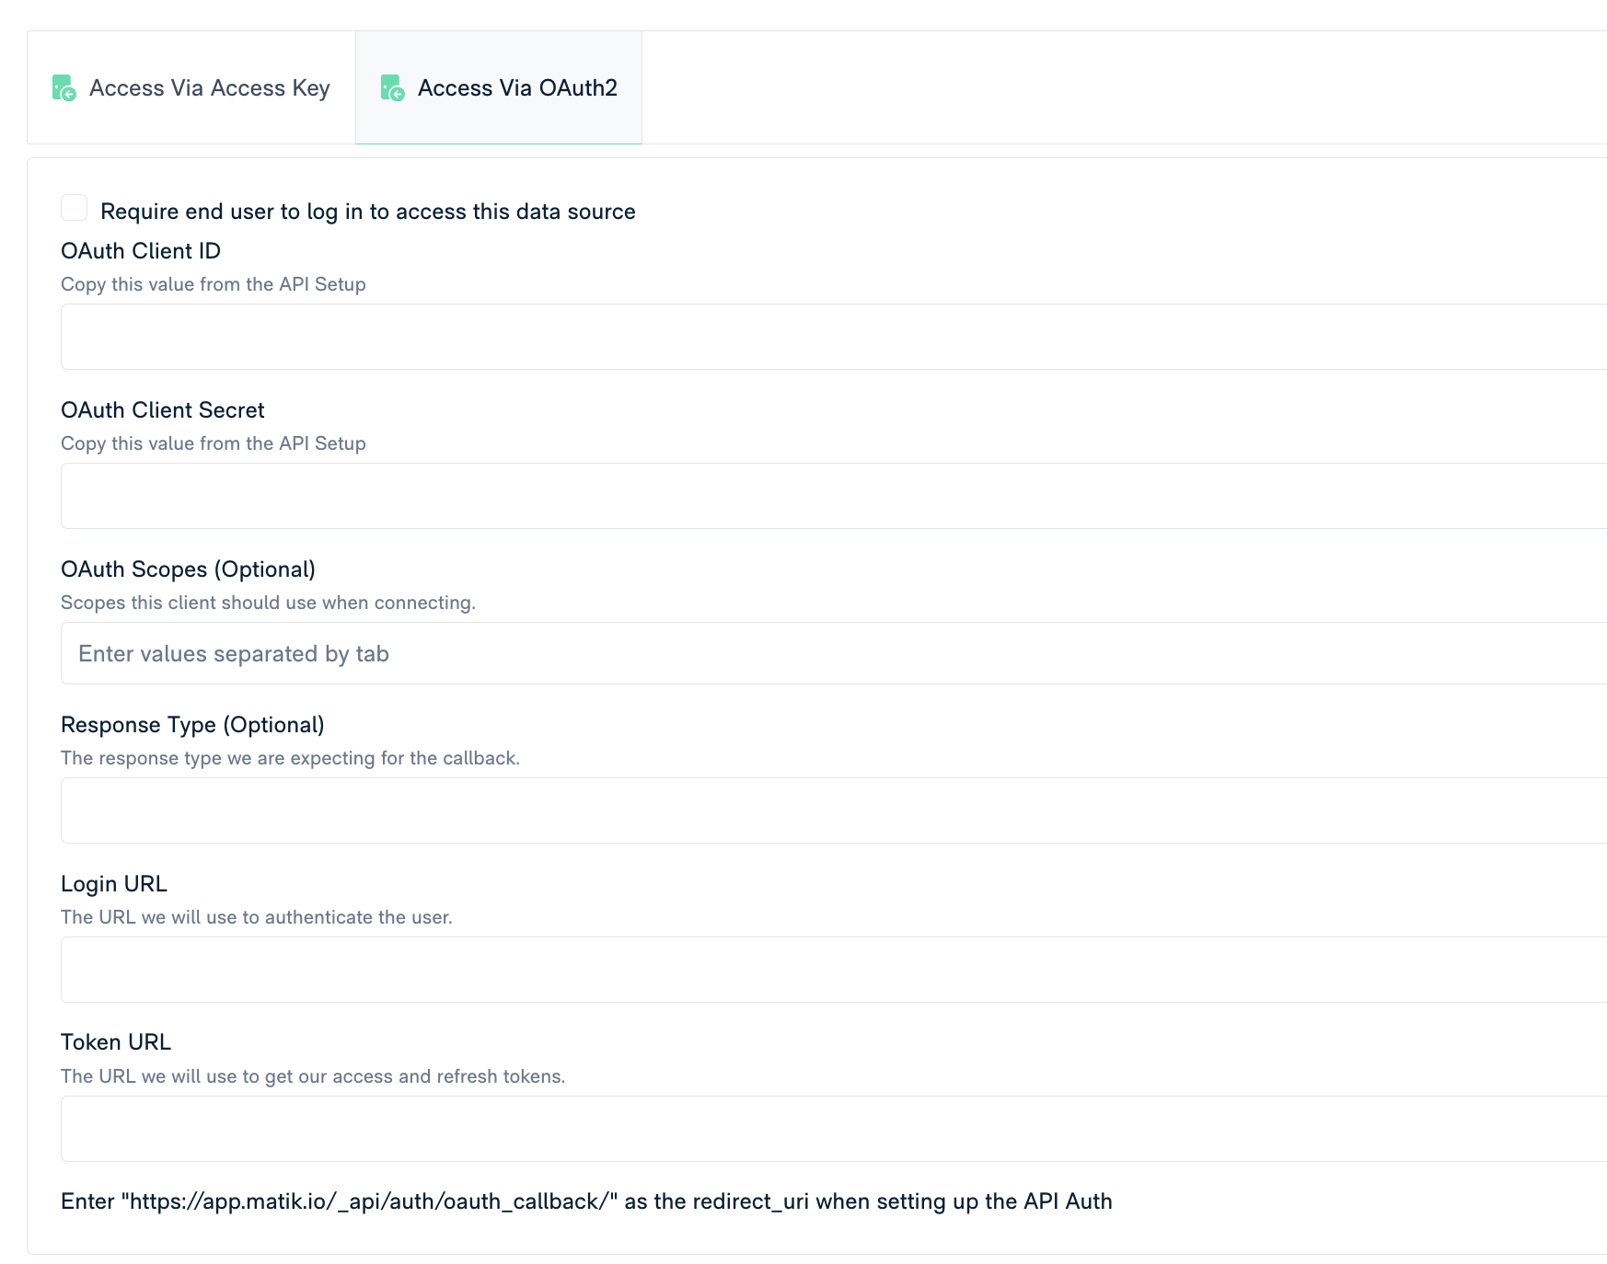1607x1264 pixels.
Task: Focus the Response Type input box
Action: (x=828, y=810)
